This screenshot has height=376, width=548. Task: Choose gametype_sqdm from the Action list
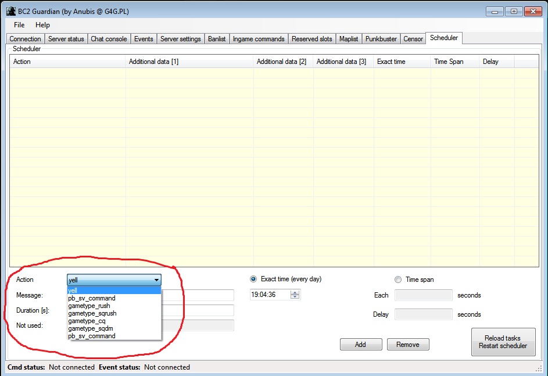[90, 328]
